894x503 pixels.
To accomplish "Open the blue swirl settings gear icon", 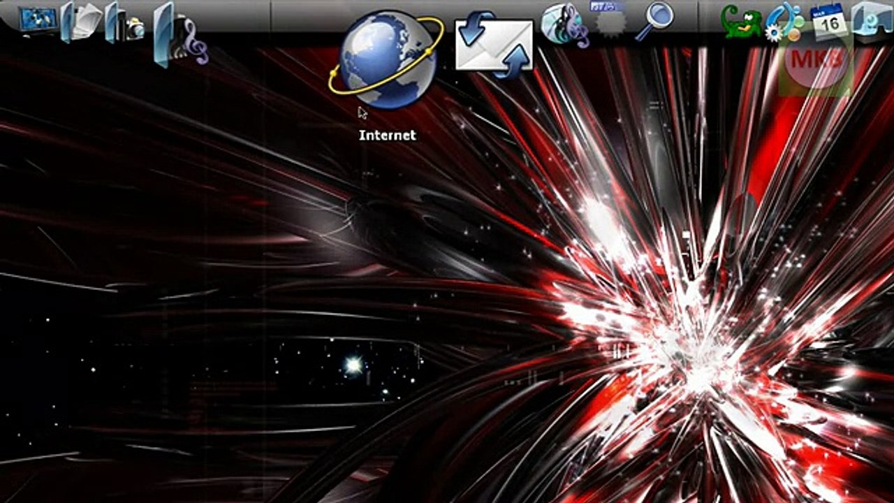I will tap(785, 22).
